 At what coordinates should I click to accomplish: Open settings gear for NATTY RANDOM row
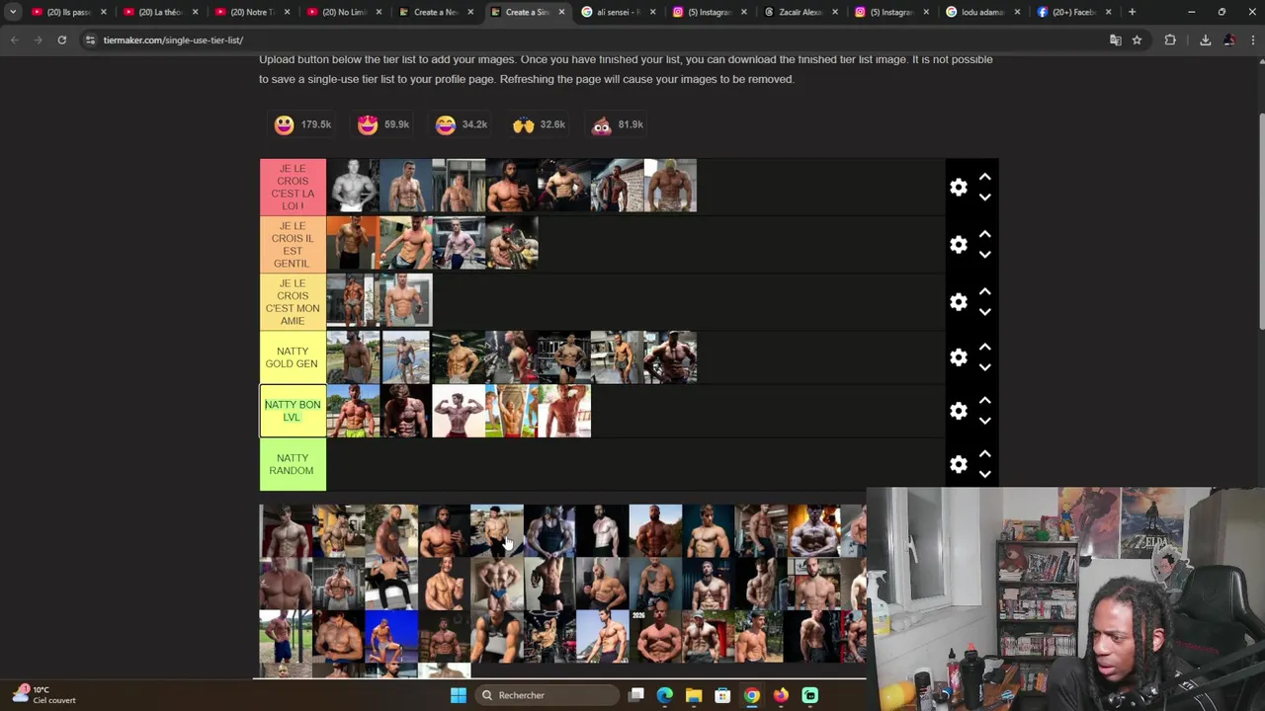959,464
